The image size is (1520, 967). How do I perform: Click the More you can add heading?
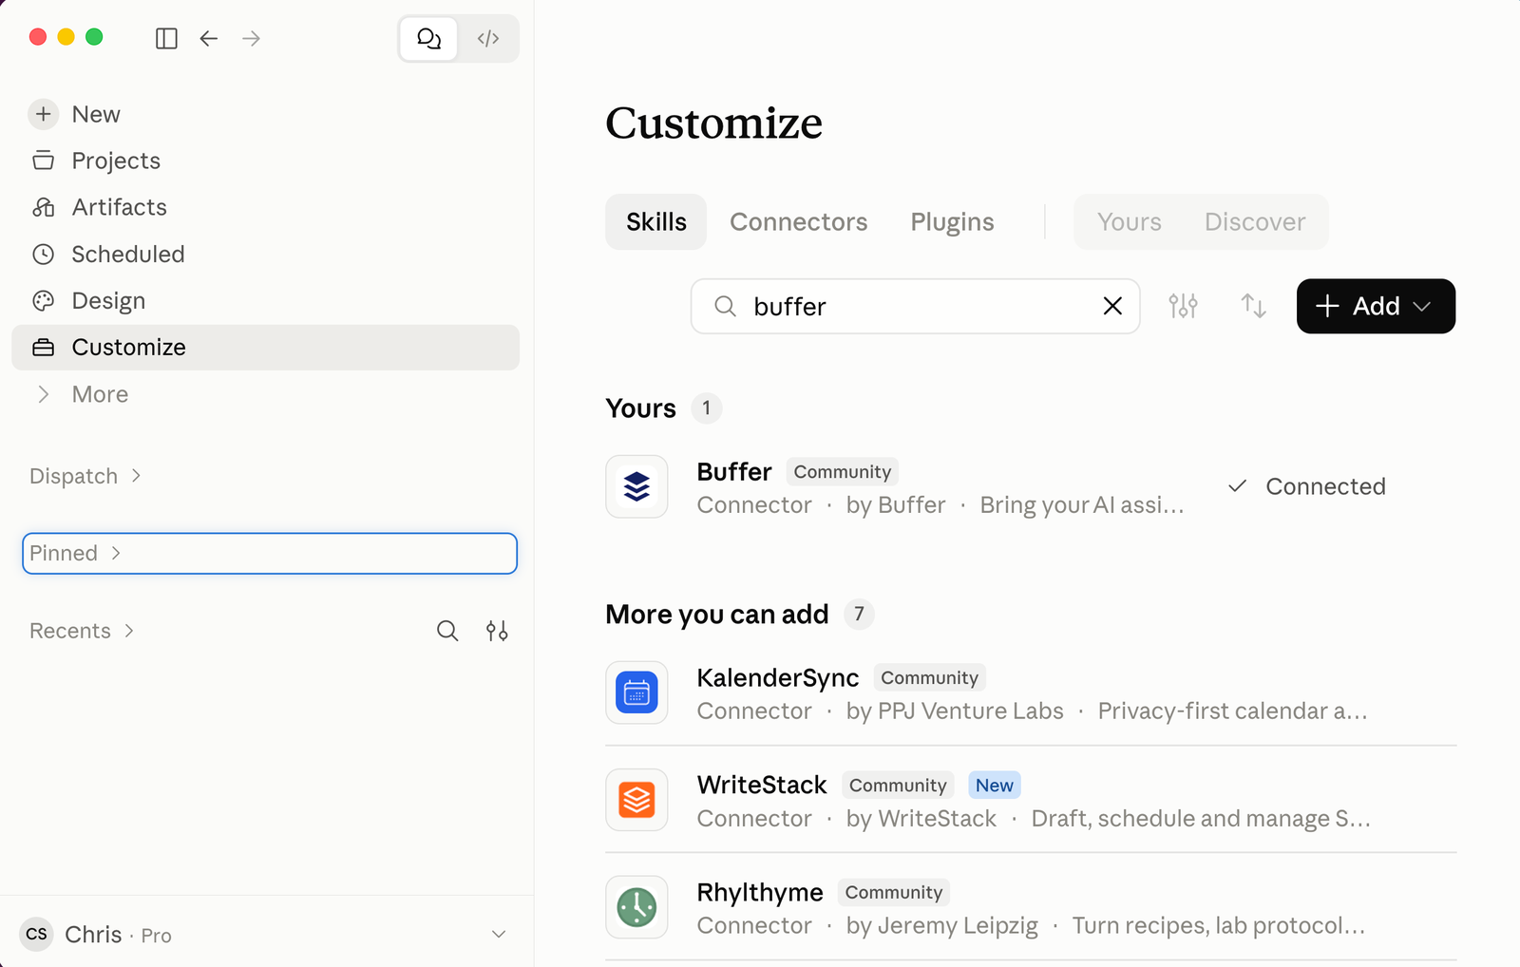point(717,615)
